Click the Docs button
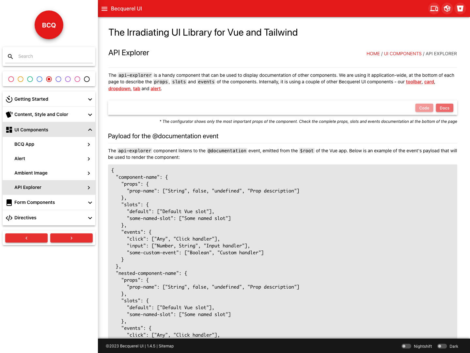470x353 pixels. [x=444, y=108]
